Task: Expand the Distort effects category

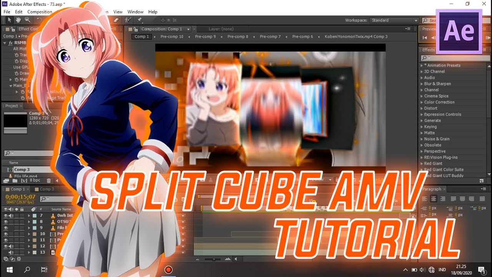Action: click(422, 108)
